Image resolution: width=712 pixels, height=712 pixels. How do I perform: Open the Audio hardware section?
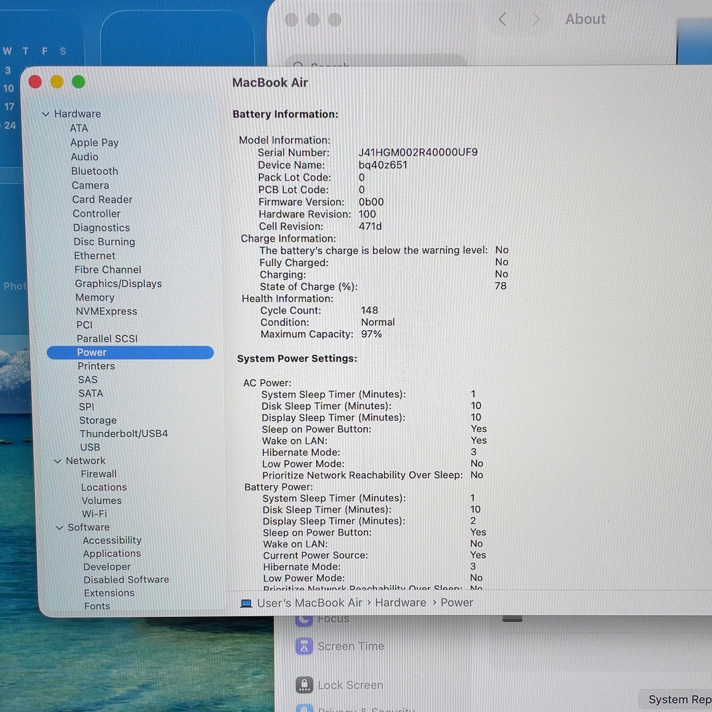tap(85, 157)
